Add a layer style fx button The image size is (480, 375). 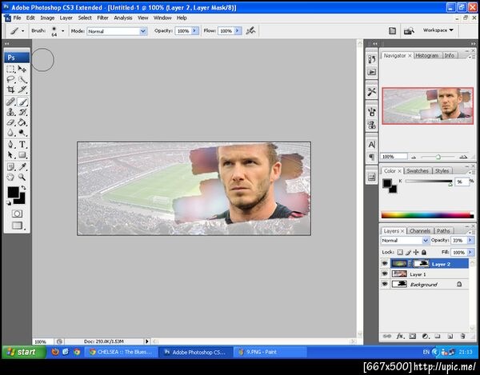tap(400, 336)
